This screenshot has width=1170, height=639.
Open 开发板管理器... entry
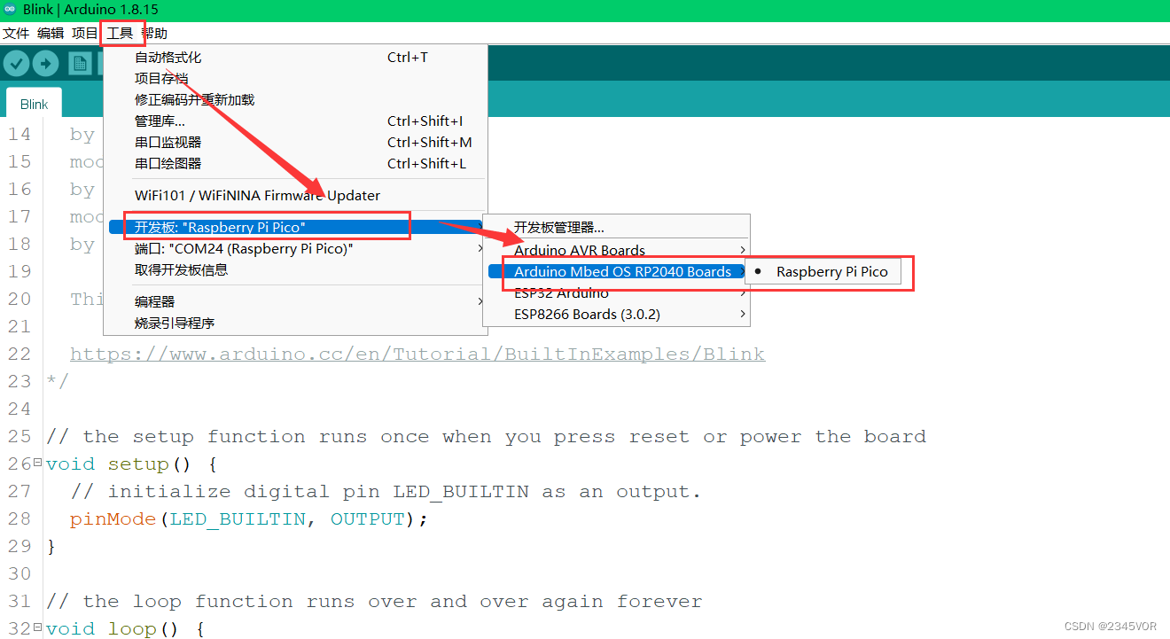616,229
